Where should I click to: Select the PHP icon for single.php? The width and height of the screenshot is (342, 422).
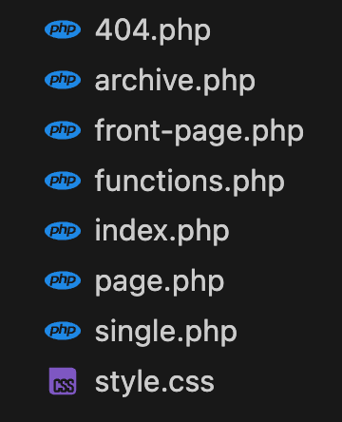63,331
